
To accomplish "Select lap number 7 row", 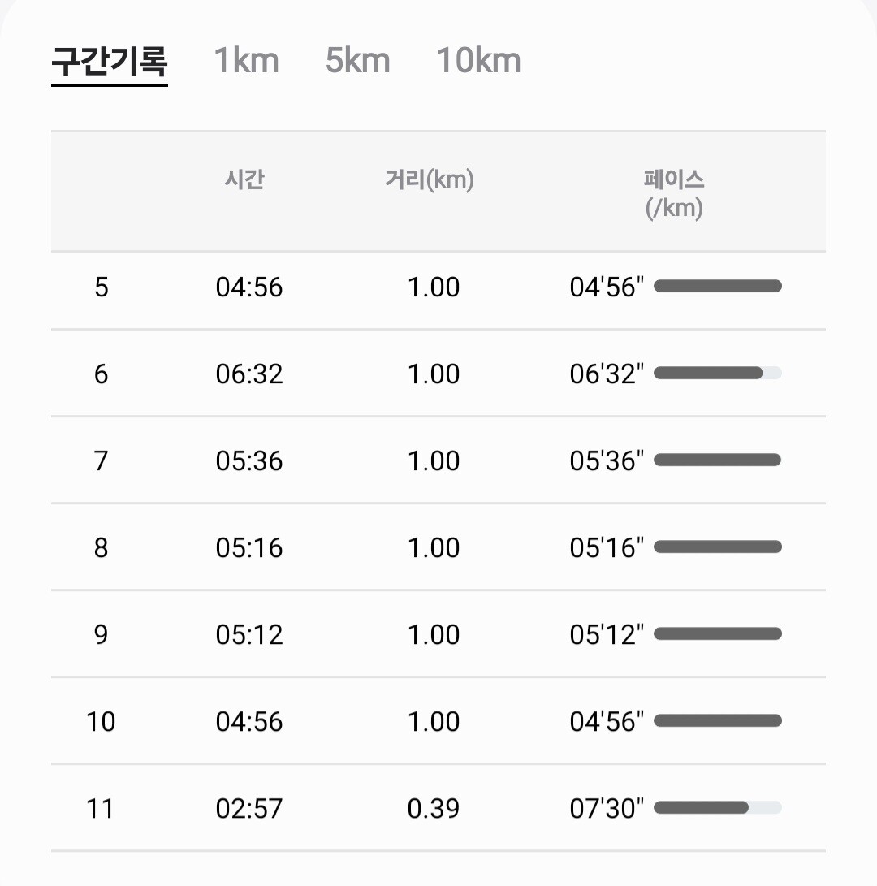I will click(x=101, y=460).
